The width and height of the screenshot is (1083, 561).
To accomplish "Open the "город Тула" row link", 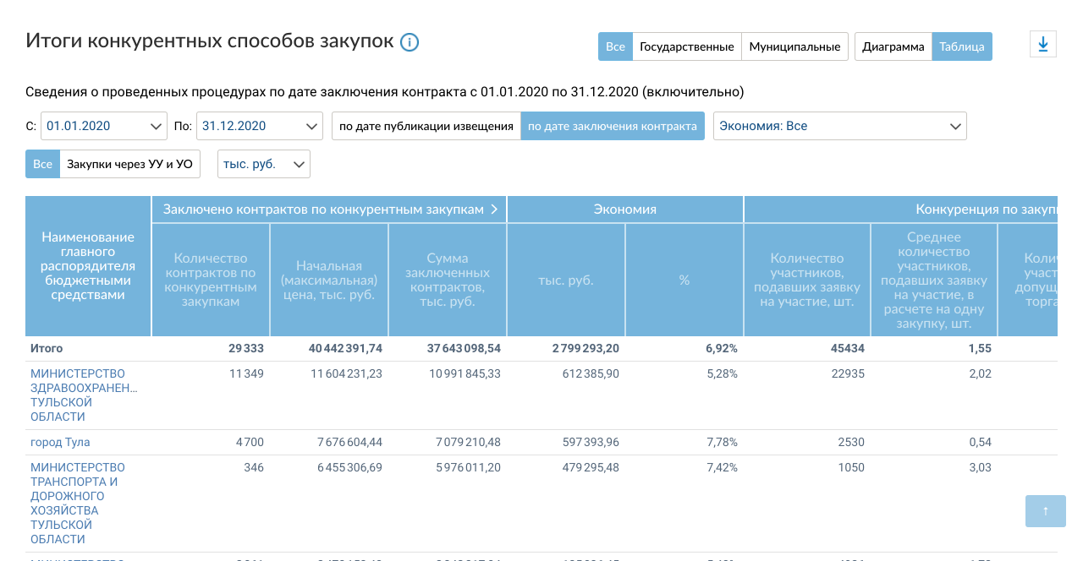I will click(60, 442).
